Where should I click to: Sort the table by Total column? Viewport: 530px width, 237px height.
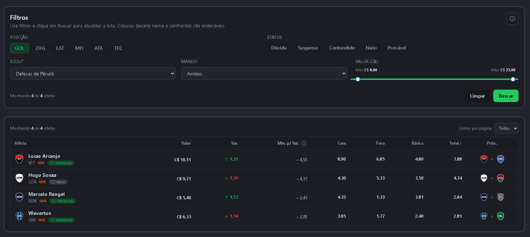[455, 143]
